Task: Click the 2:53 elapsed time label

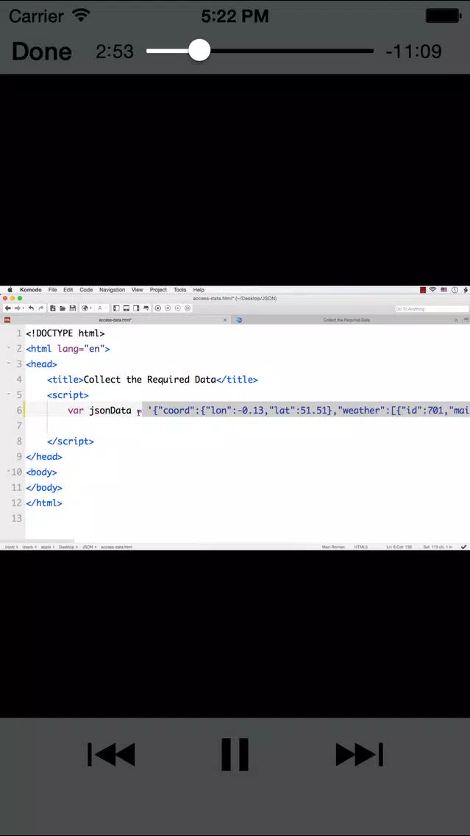Action: tap(114, 52)
